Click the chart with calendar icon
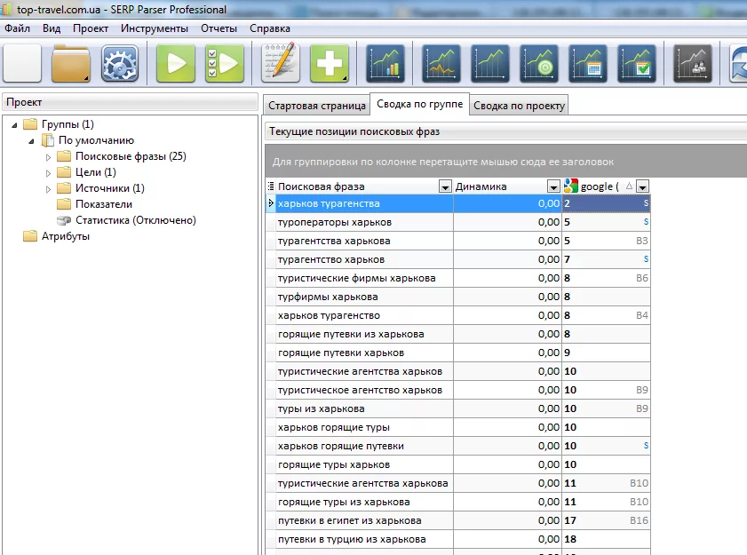This screenshot has height=555, width=747. click(x=588, y=64)
